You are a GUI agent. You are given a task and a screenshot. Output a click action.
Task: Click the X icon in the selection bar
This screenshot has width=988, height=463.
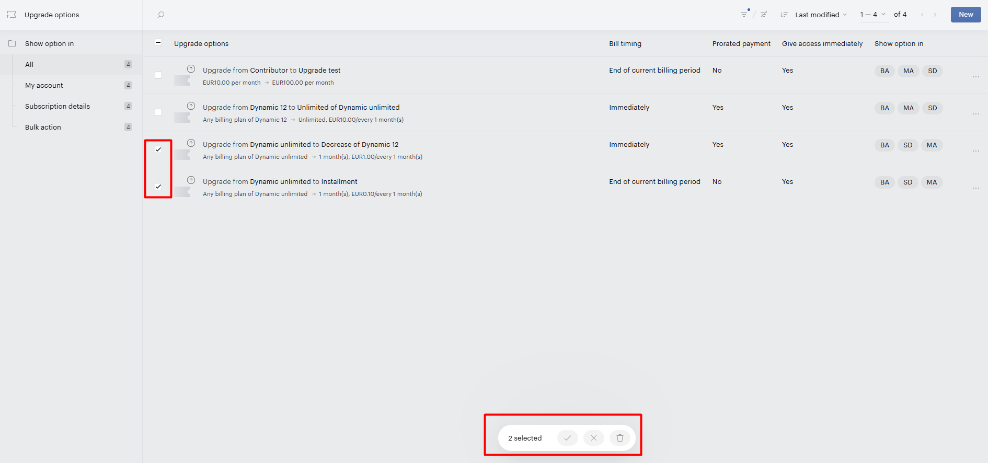[594, 438]
